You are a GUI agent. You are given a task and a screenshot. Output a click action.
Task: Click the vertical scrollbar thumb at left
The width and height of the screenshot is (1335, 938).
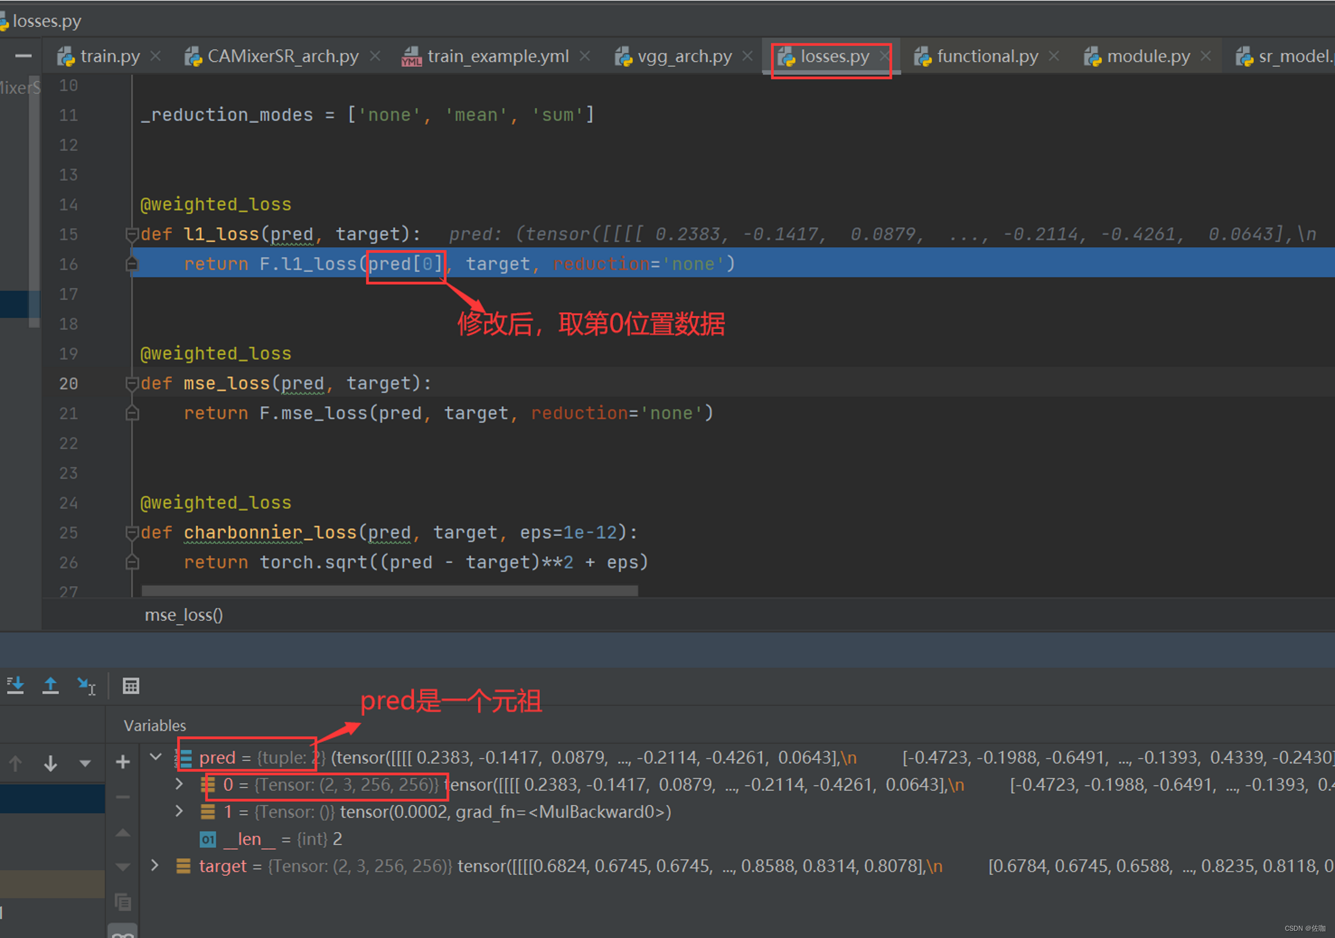pyautogui.click(x=34, y=202)
